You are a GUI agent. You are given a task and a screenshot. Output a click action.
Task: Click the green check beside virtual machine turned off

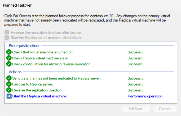tap(9, 52)
